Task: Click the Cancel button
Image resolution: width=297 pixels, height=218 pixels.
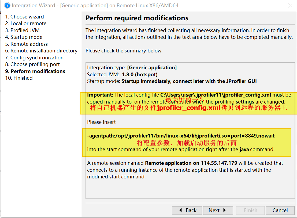Action: coord(280,211)
